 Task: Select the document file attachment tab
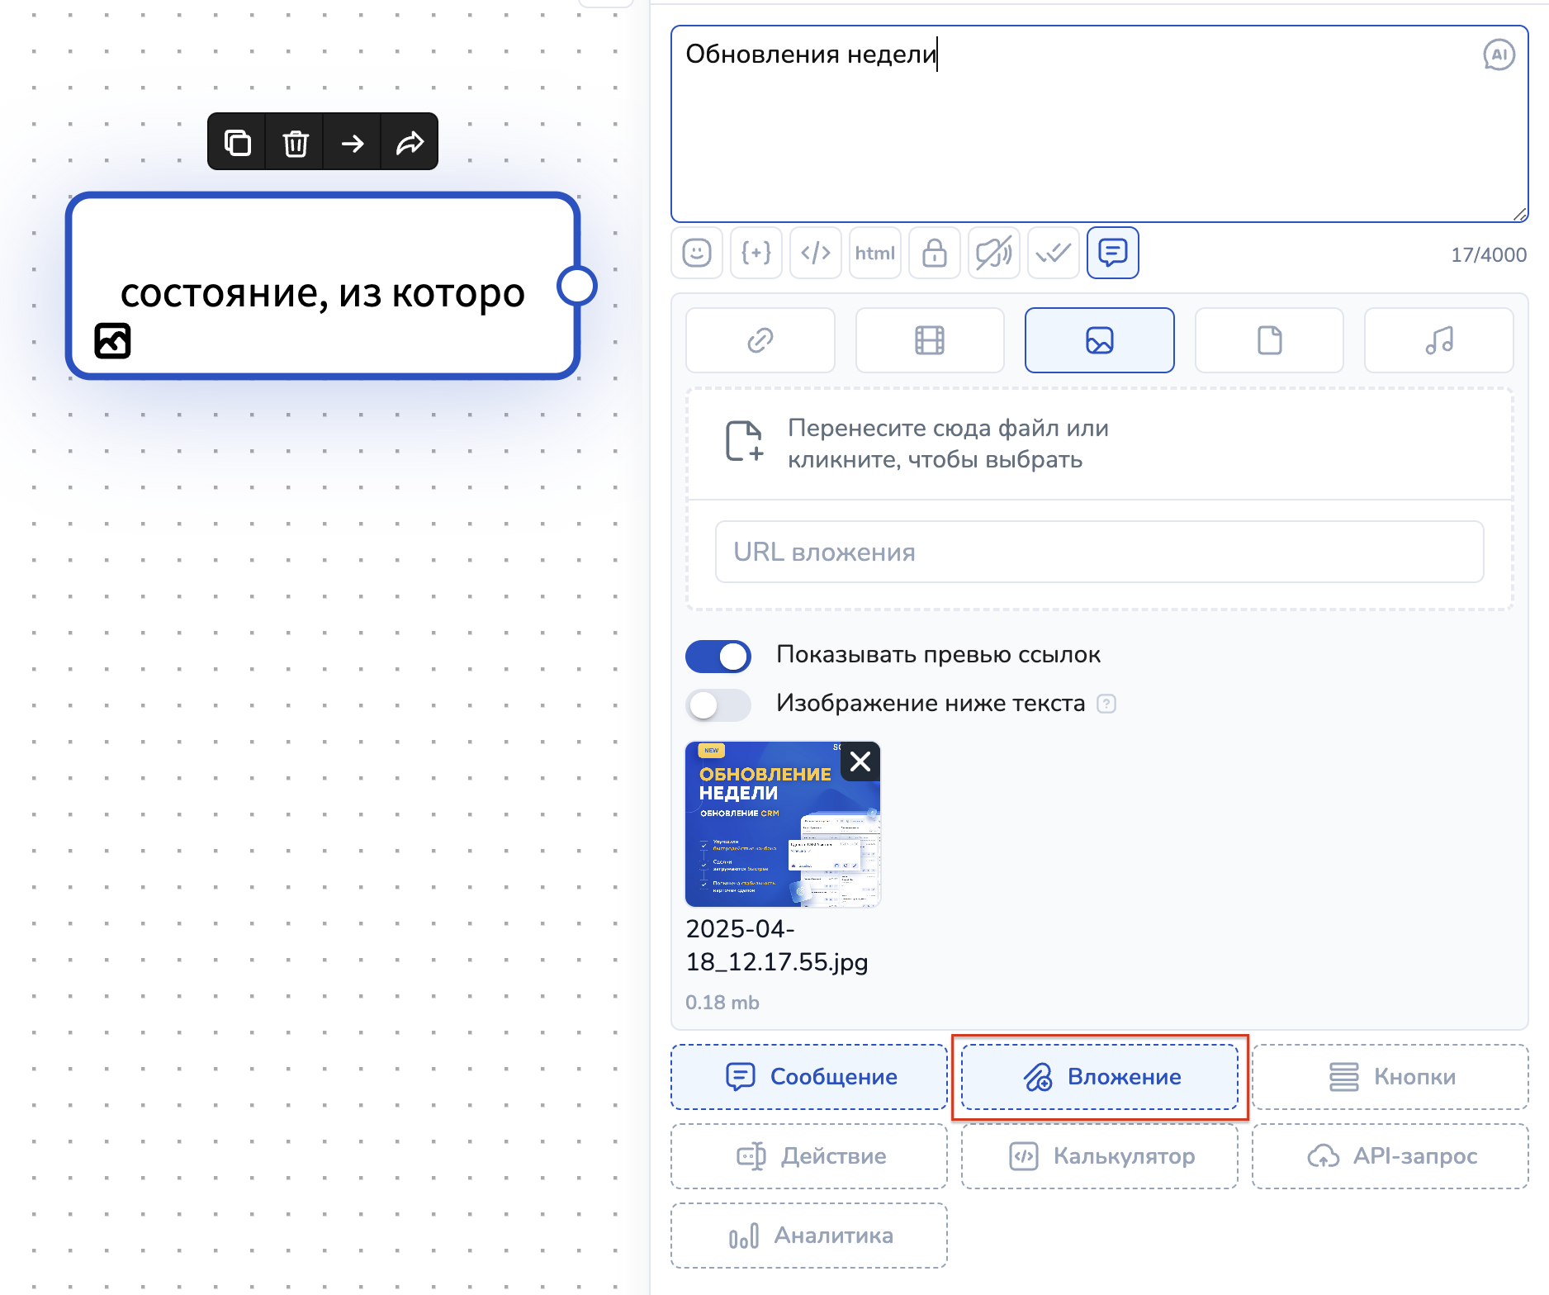pos(1269,340)
